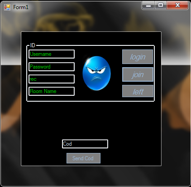Focus the Username text field
The height and width of the screenshot is (187, 191).
click(52, 54)
